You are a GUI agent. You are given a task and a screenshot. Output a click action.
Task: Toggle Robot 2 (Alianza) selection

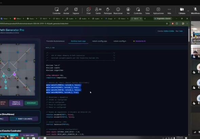[x=24, y=119]
